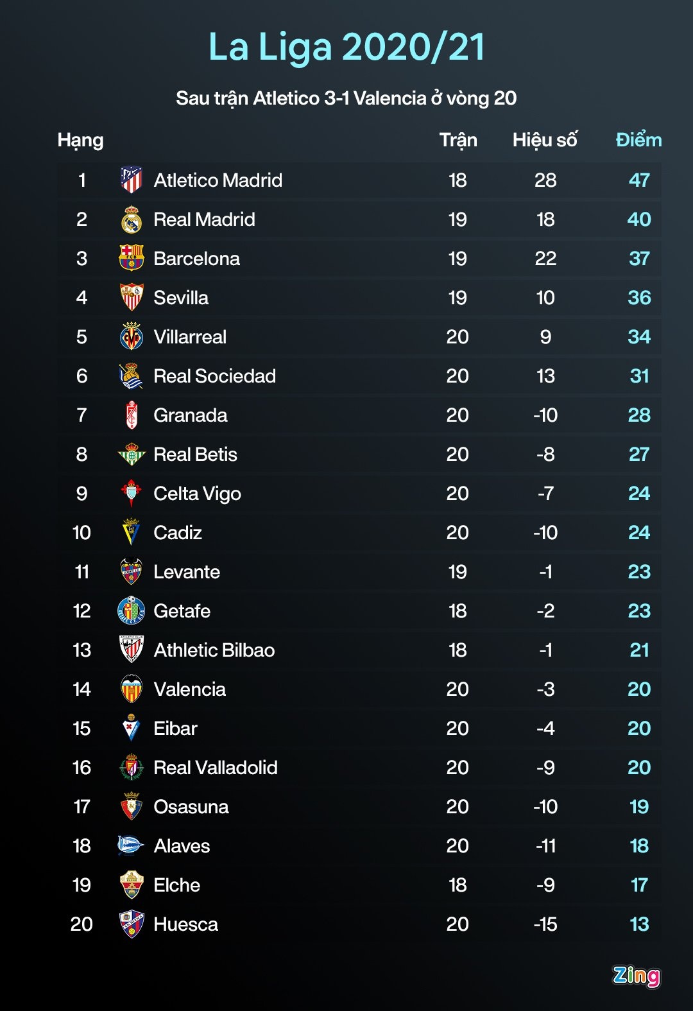Select the Villarreal club crest
Screen dimensions: 693x1011
132,336
